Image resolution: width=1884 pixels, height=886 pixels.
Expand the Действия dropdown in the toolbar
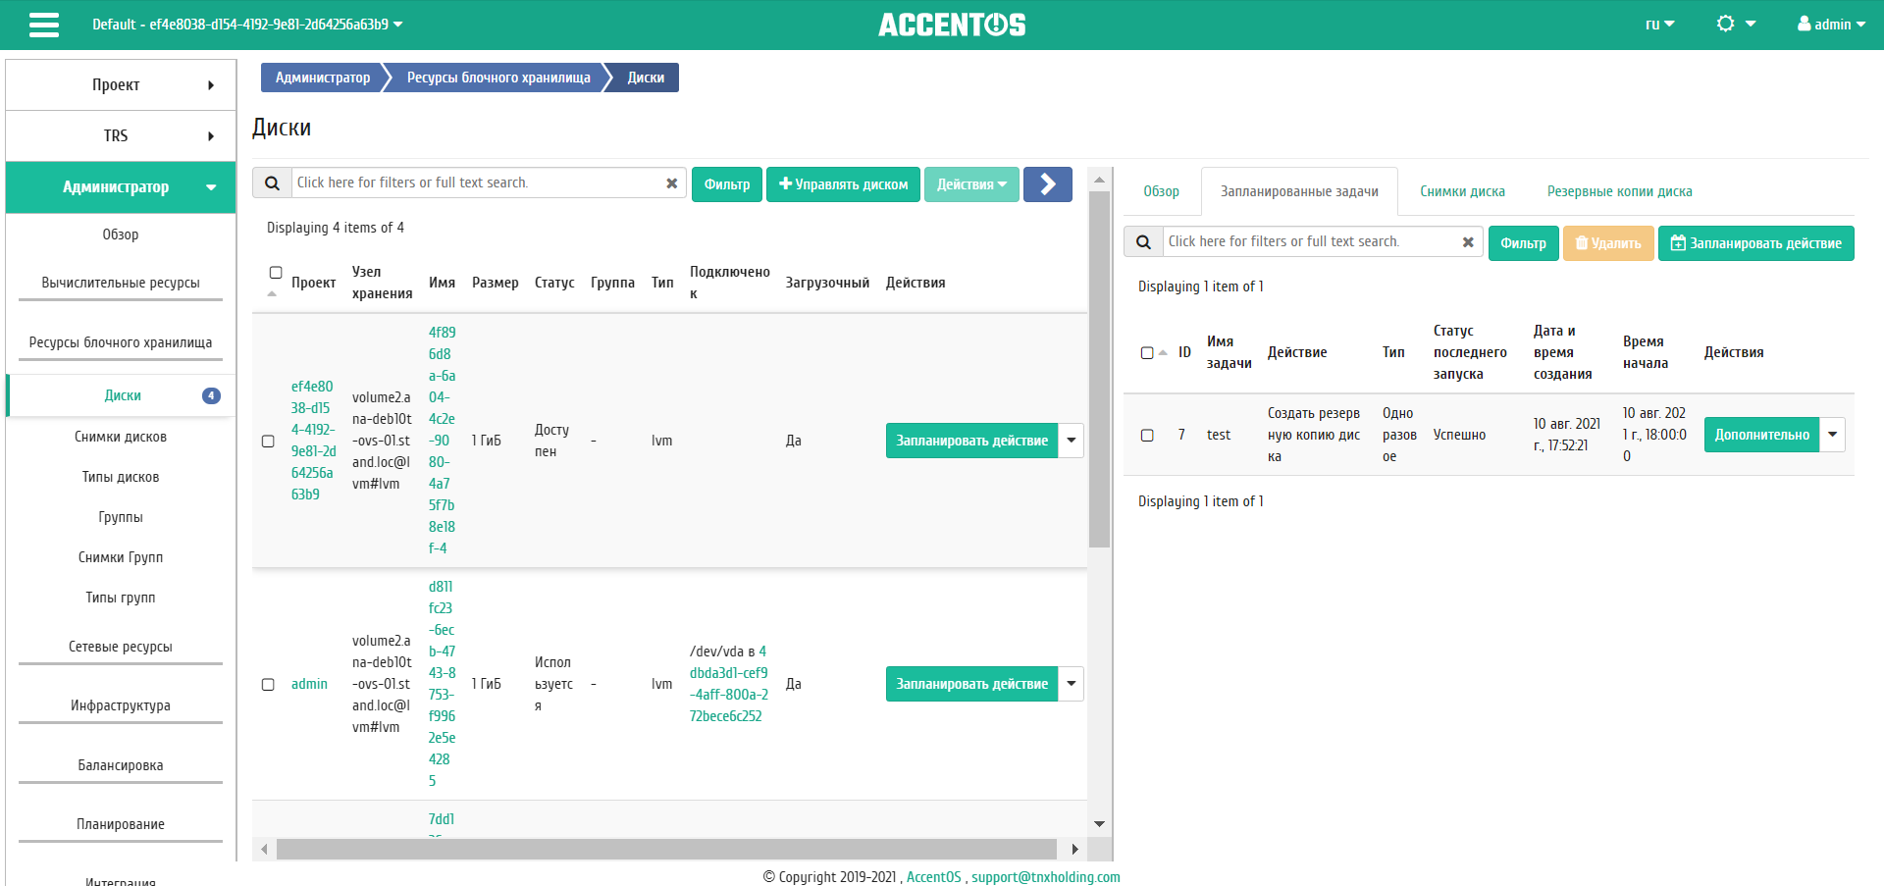click(x=970, y=184)
